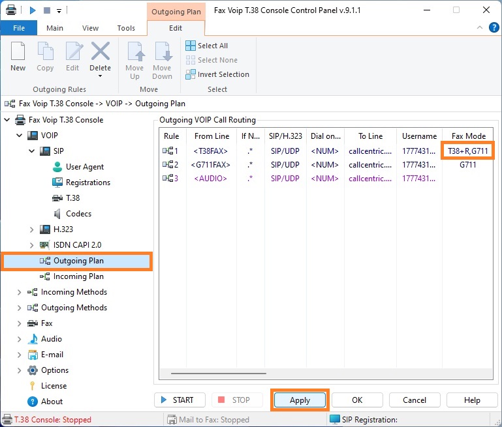
Task: Click the E-mail icon in tree
Action: (33, 355)
